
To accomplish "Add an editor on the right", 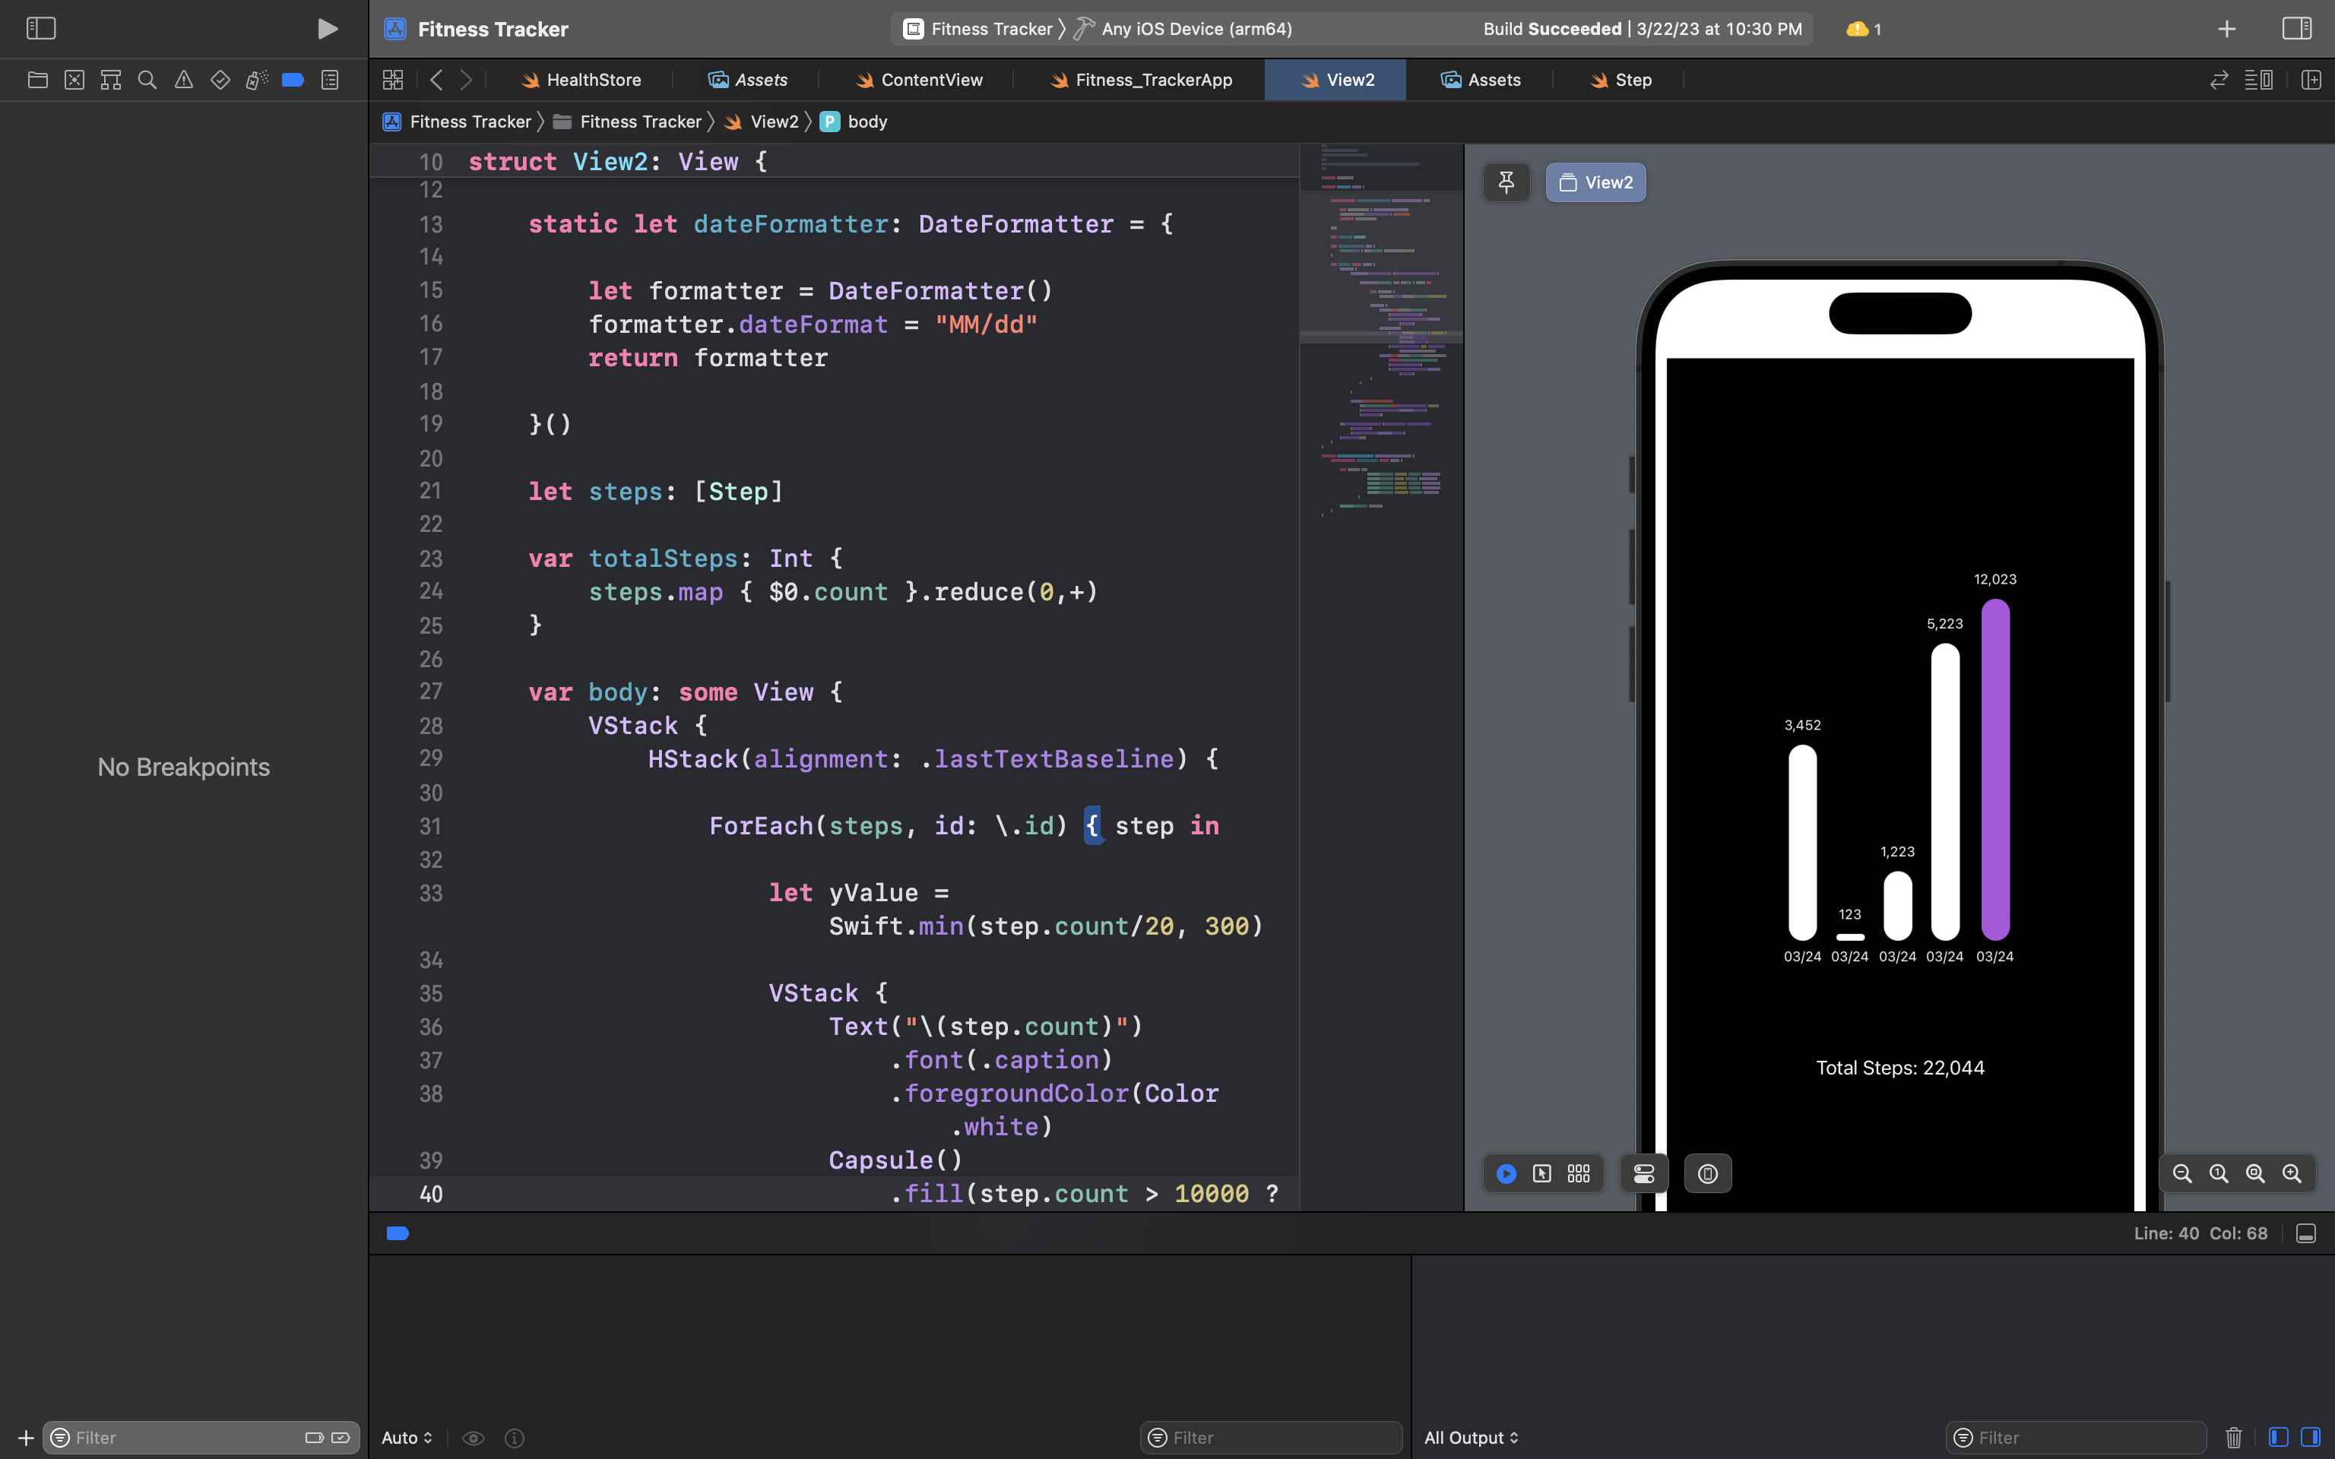I will pyautogui.click(x=2311, y=80).
